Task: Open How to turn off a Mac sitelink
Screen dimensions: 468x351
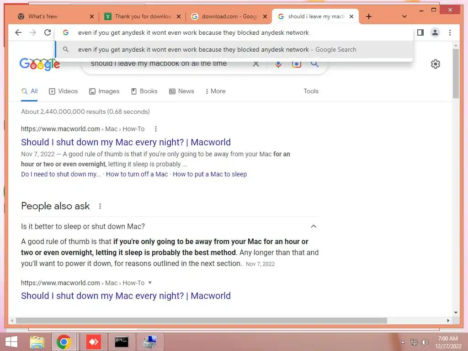Action: coord(137,174)
